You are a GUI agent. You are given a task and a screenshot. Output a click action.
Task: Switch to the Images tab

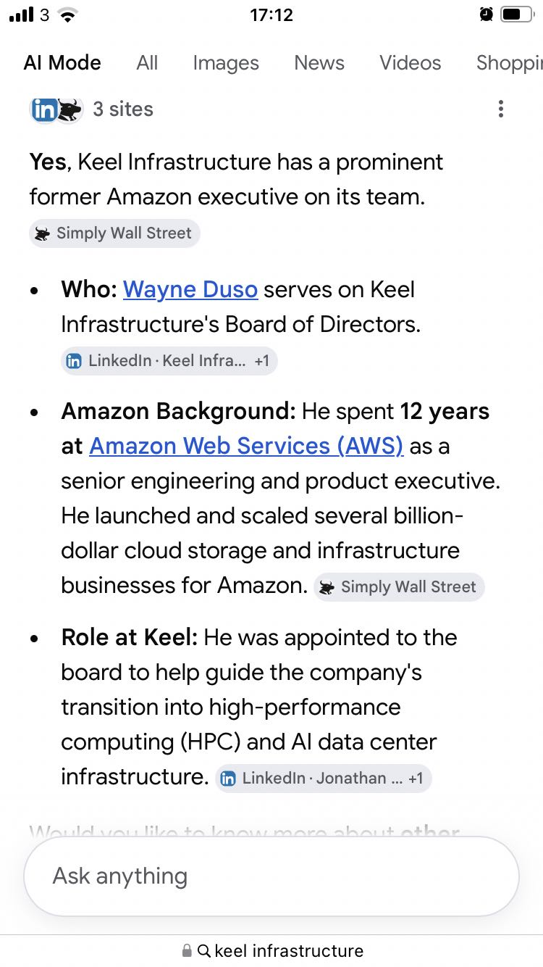tap(226, 63)
